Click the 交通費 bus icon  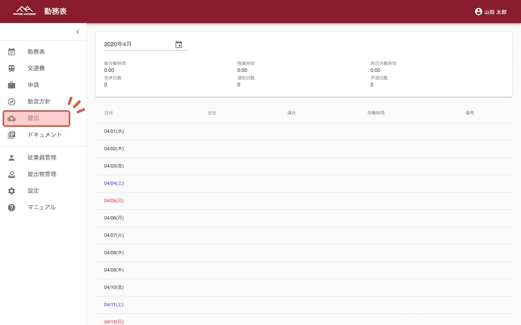pyautogui.click(x=11, y=69)
